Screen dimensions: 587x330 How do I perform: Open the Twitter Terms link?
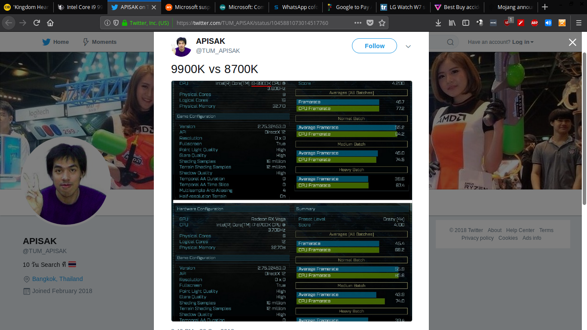pos(546,230)
